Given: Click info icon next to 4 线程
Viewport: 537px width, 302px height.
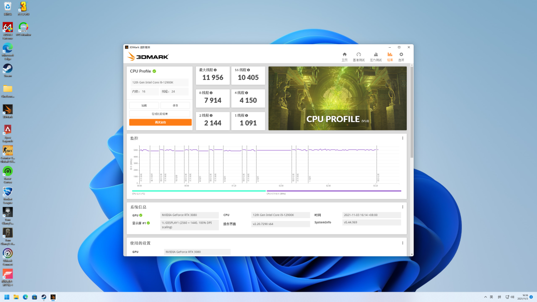Looking at the screenshot, I should pos(246,93).
